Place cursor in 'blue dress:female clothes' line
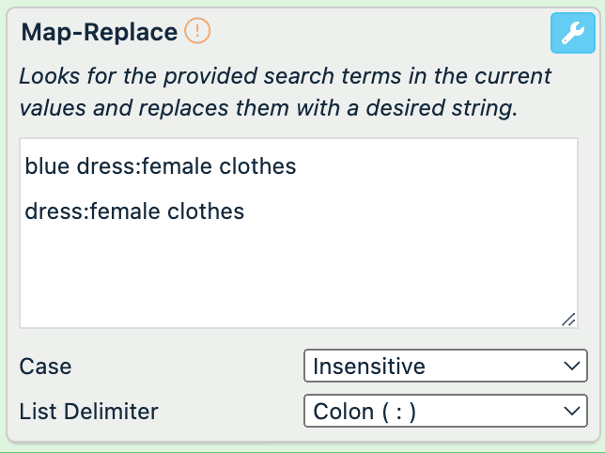The image size is (605, 453). click(x=161, y=167)
